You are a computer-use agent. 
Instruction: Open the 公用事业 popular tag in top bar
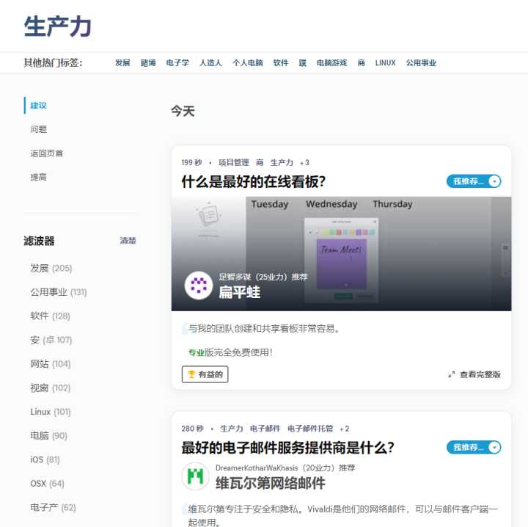point(421,63)
